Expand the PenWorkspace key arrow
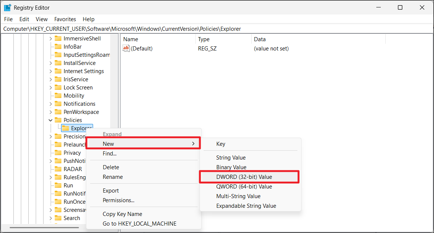This screenshot has height=233, width=434. point(51,112)
